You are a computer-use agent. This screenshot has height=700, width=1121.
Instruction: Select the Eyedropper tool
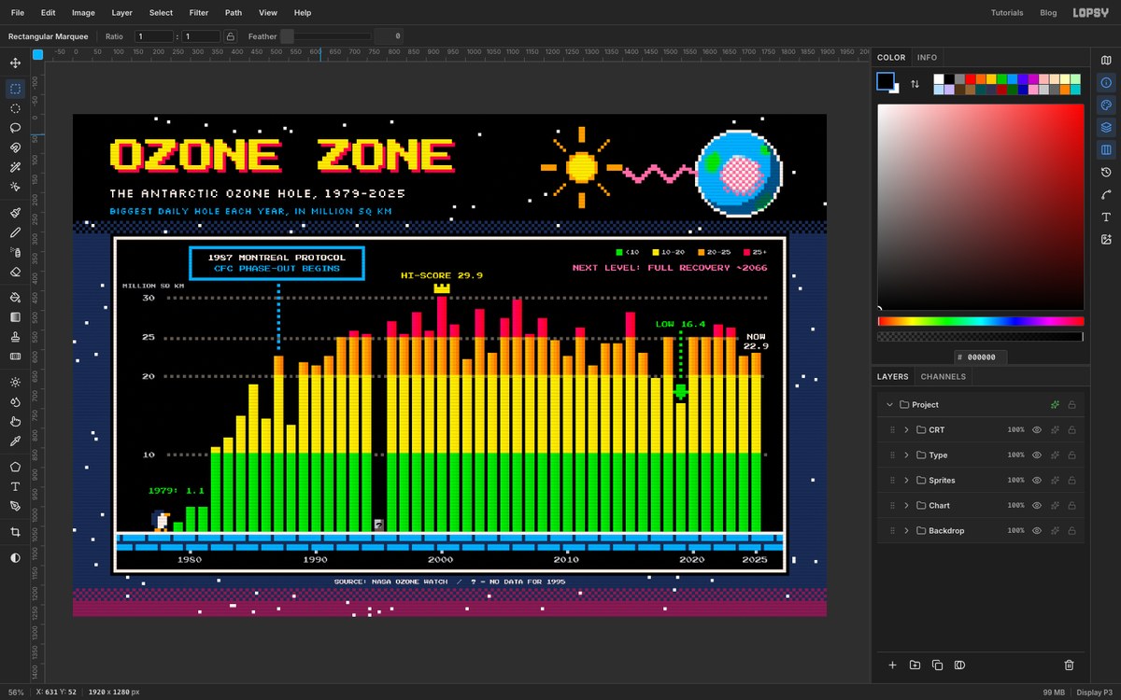click(15, 441)
